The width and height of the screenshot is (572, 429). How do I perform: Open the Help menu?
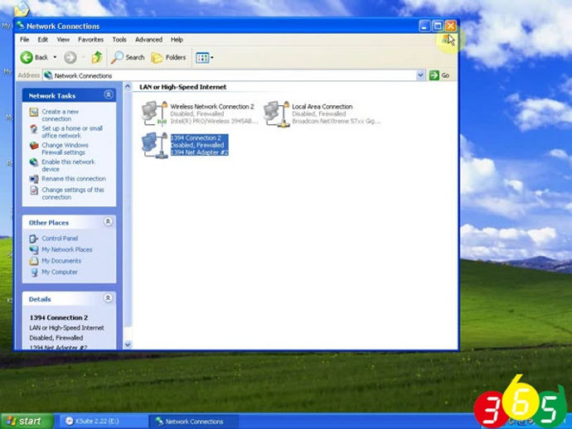[177, 40]
